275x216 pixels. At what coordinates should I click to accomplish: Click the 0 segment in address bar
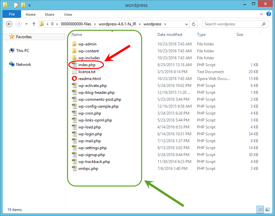[52, 24]
